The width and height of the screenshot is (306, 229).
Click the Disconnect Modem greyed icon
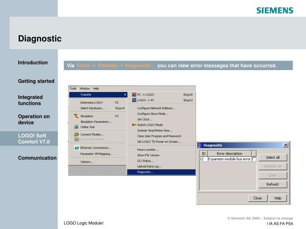[x=76, y=140]
